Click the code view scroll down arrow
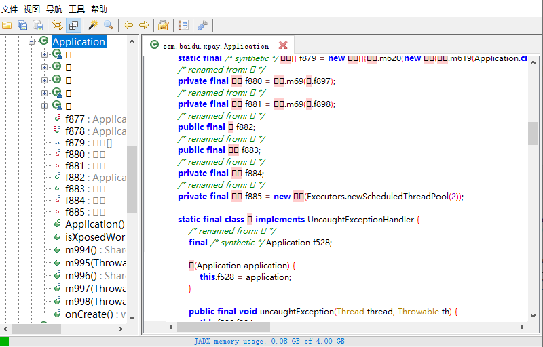 pos(533,315)
